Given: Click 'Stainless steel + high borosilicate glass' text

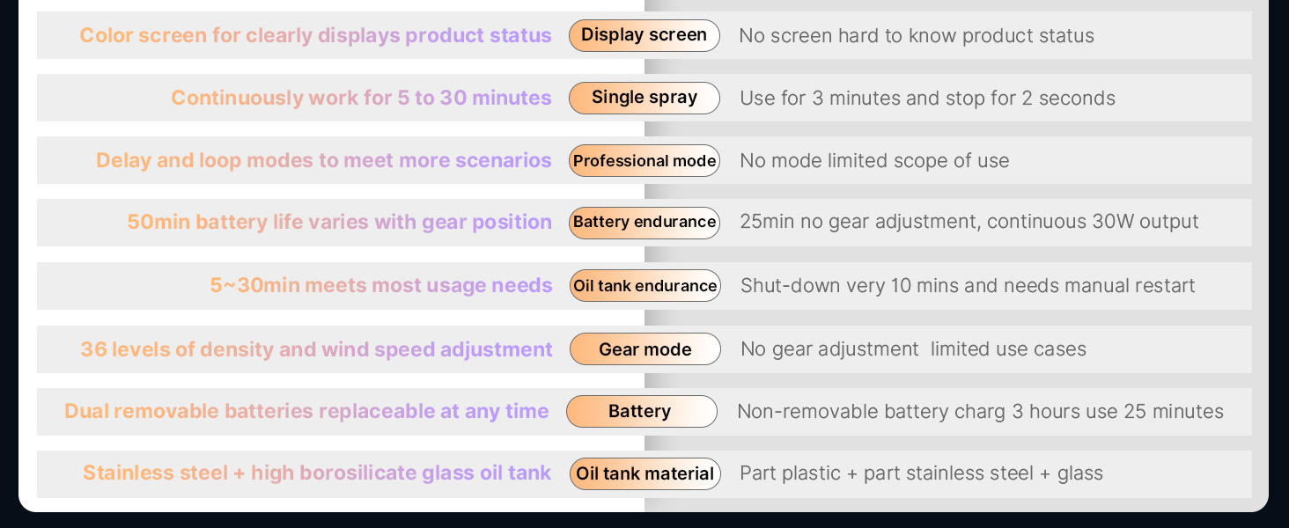Looking at the screenshot, I should click(x=278, y=473).
